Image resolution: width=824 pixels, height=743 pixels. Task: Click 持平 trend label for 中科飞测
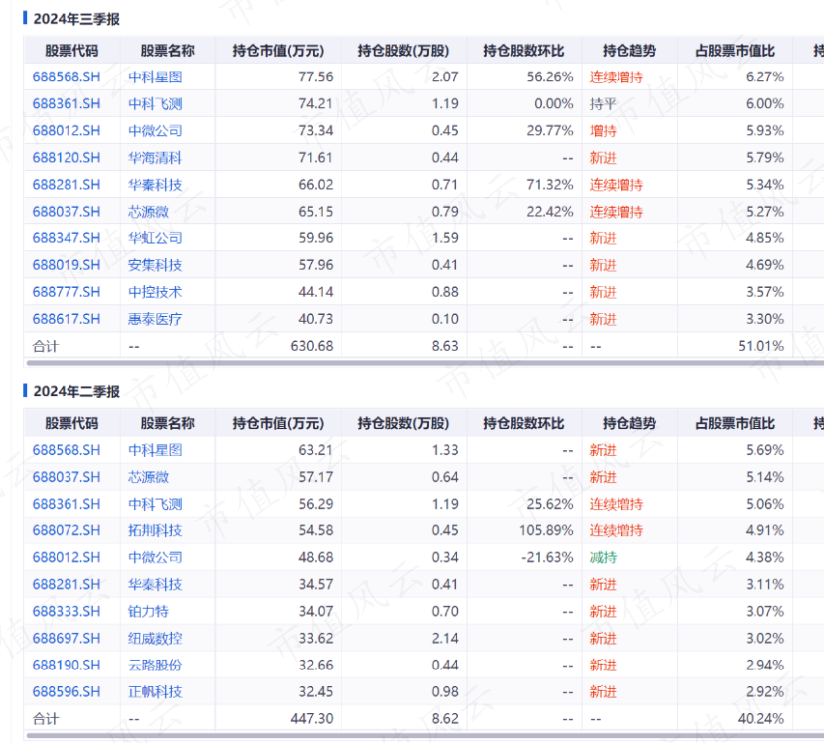pyautogui.click(x=603, y=104)
